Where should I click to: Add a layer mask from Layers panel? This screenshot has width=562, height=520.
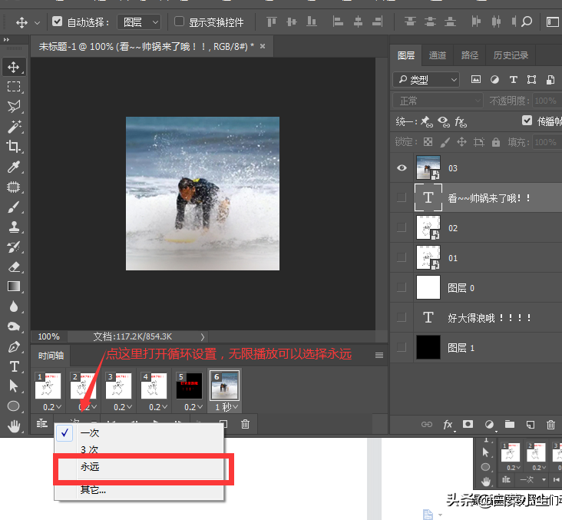[468, 424]
